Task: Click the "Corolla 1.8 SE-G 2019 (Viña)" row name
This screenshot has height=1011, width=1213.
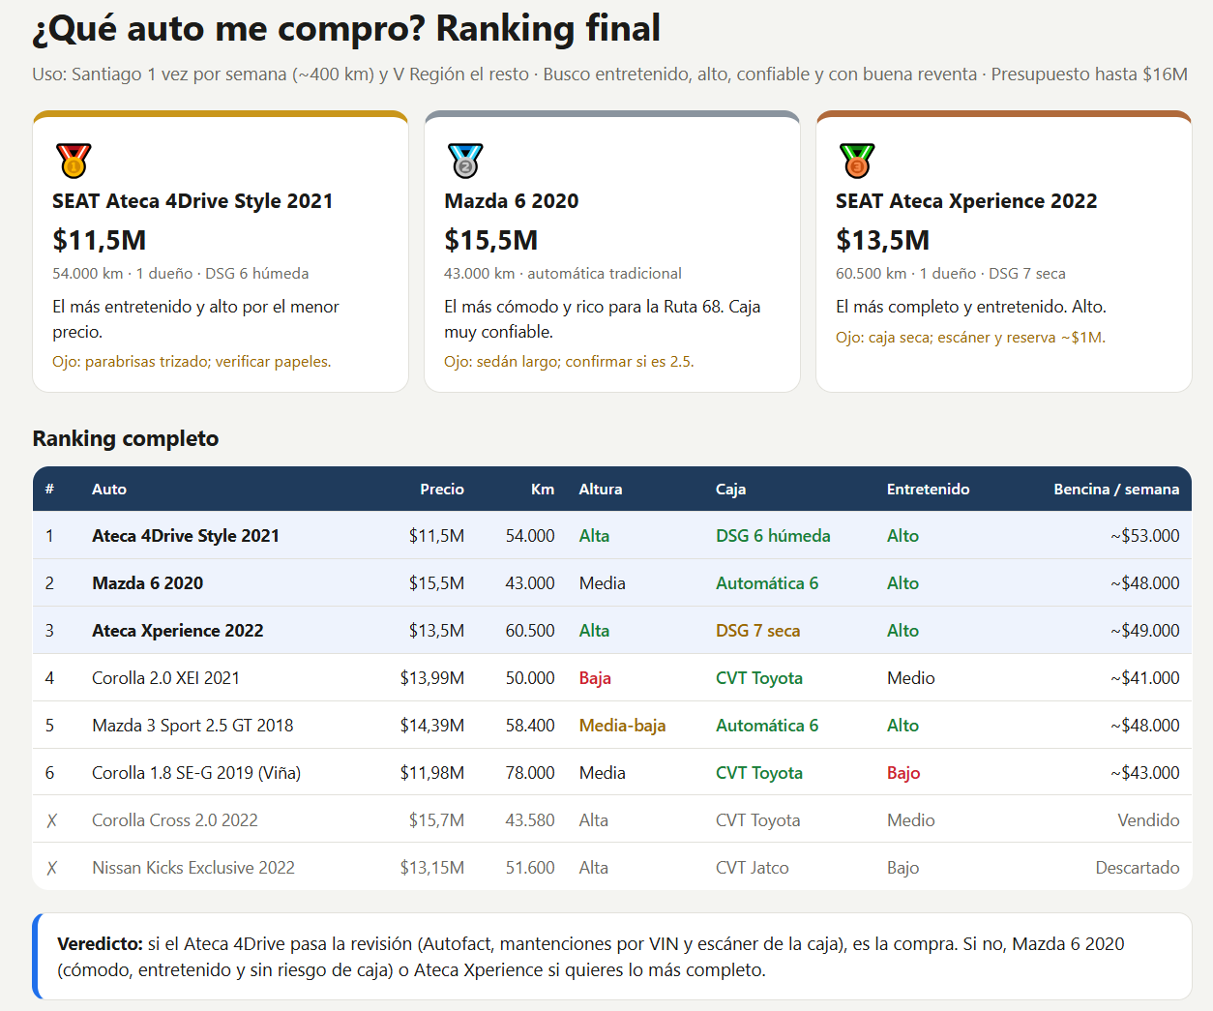Action: 196,773
